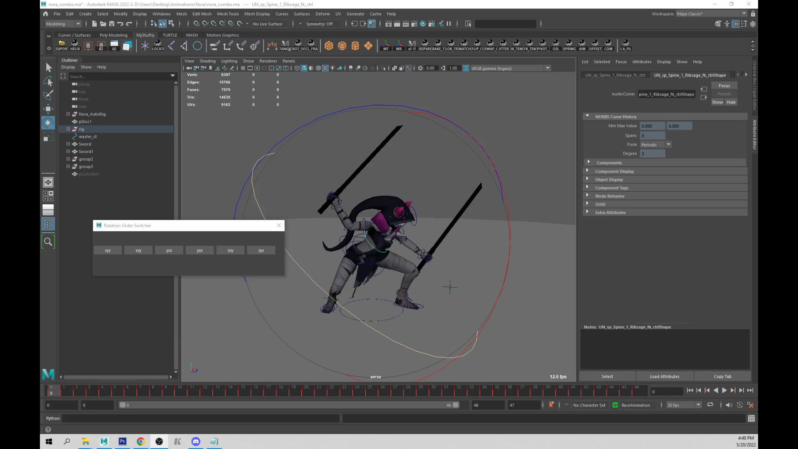Open the outliner search magnifier icon
Image resolution: width=798 pixels, height=449 pixels.
pyautogui.click(x=48, y=242)
